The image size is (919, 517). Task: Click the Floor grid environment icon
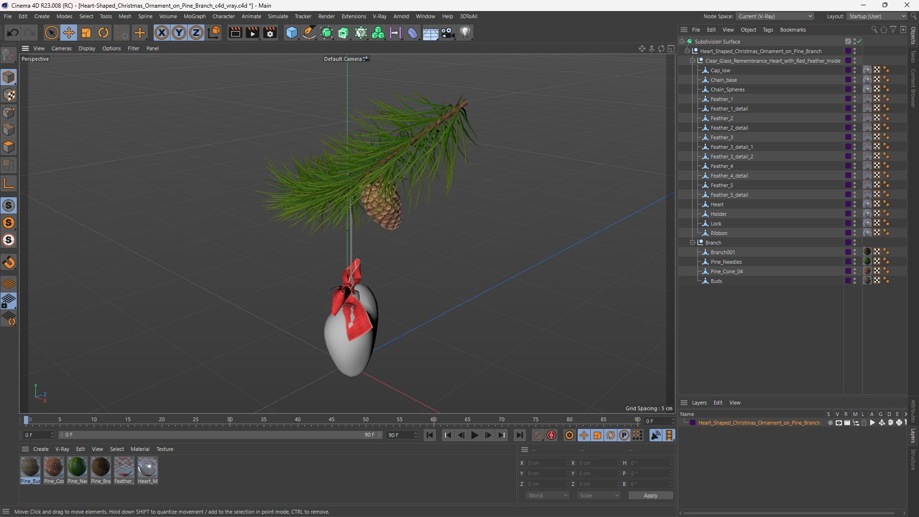pos(430,33)
